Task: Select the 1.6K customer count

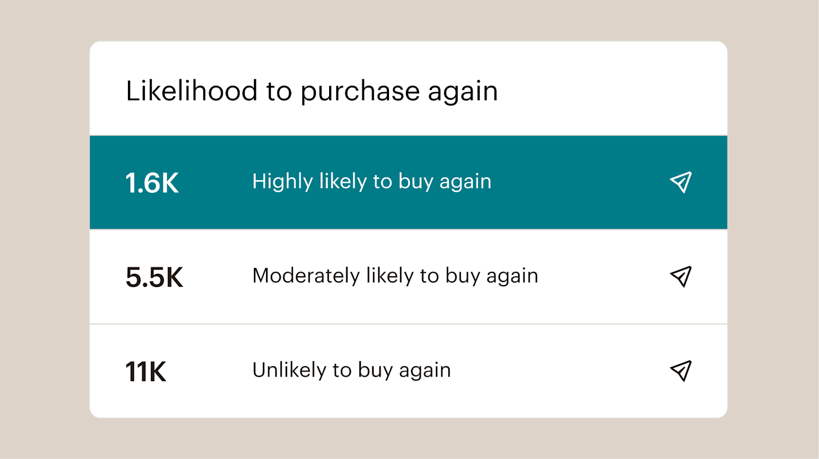Action: tap(152, 183)
